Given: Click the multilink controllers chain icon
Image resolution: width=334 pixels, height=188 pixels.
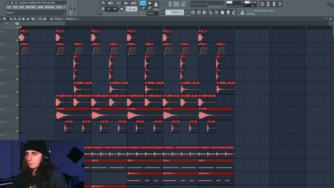Looking at the screenshot, I should point(149,8).
